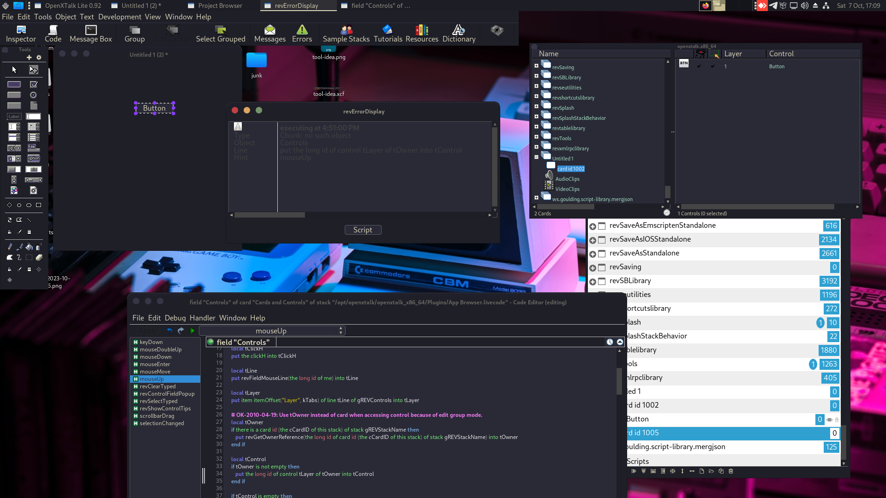Toggle lock icon of Button in Project Browser
The width and height of the screenshot is (886, 498).
click(837, 420)
